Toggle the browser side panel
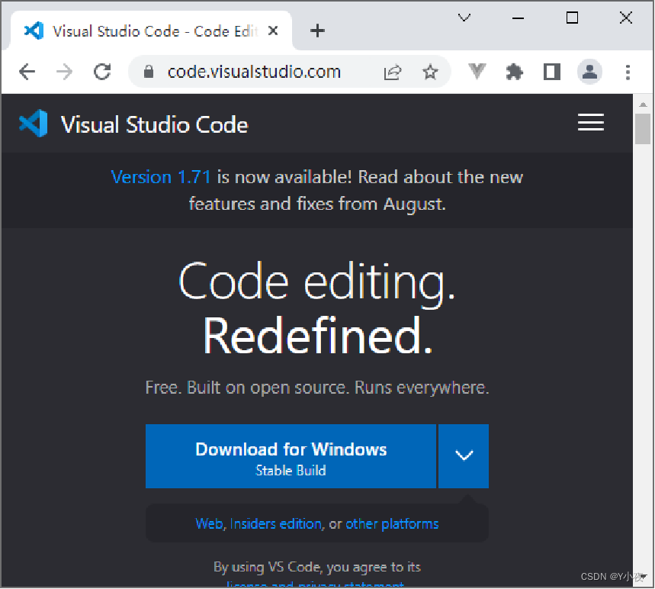Viewport: 655px width, 589px height. (551, 72)
